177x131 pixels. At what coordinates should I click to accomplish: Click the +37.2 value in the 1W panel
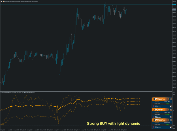click(167, 125)
